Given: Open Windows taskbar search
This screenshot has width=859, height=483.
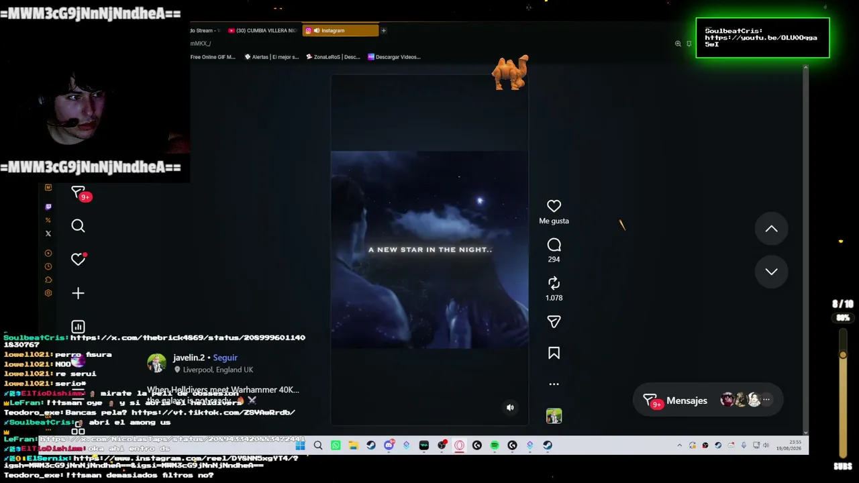Looking at the screenshot, I should click(x=318, y=445).
